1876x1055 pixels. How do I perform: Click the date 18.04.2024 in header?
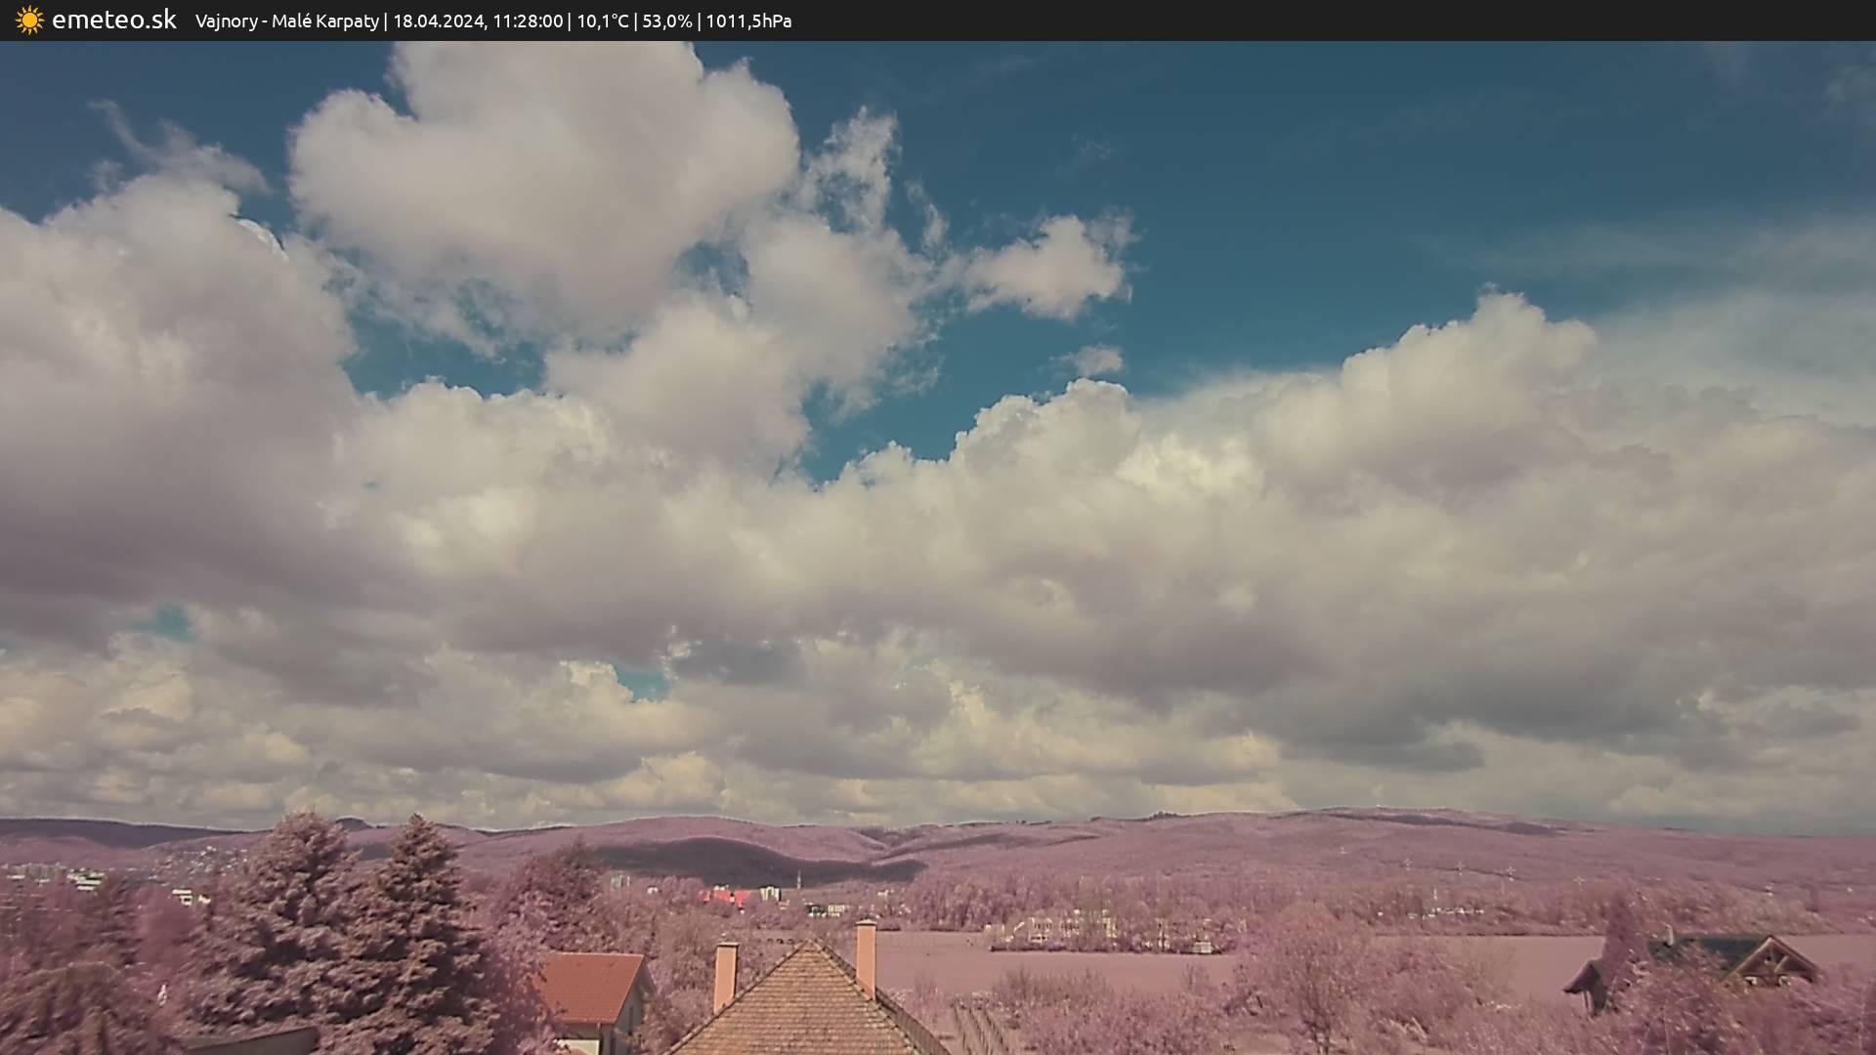[x=439, y=21]
